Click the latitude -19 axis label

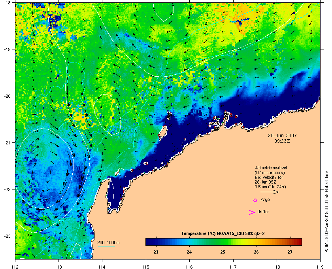point(7,49)
